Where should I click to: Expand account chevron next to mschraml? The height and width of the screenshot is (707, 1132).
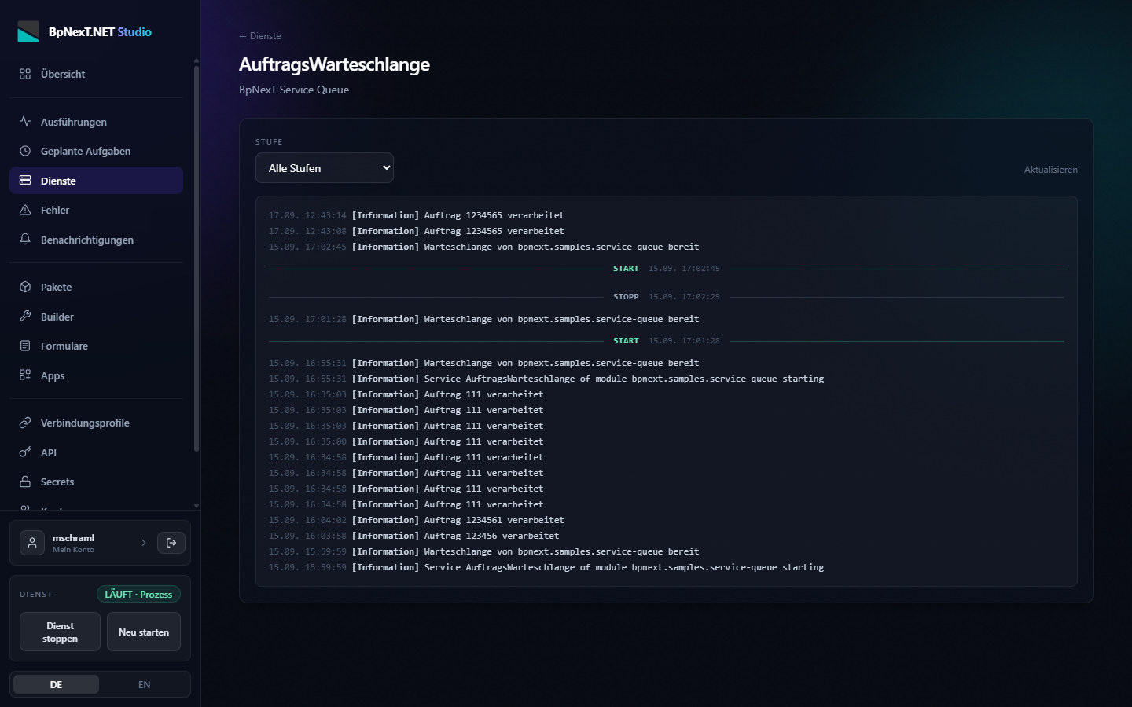point(144,543)
